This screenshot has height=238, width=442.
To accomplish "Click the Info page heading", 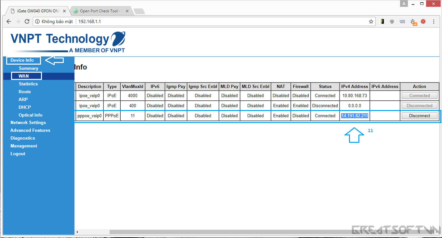I will (81, 67).
